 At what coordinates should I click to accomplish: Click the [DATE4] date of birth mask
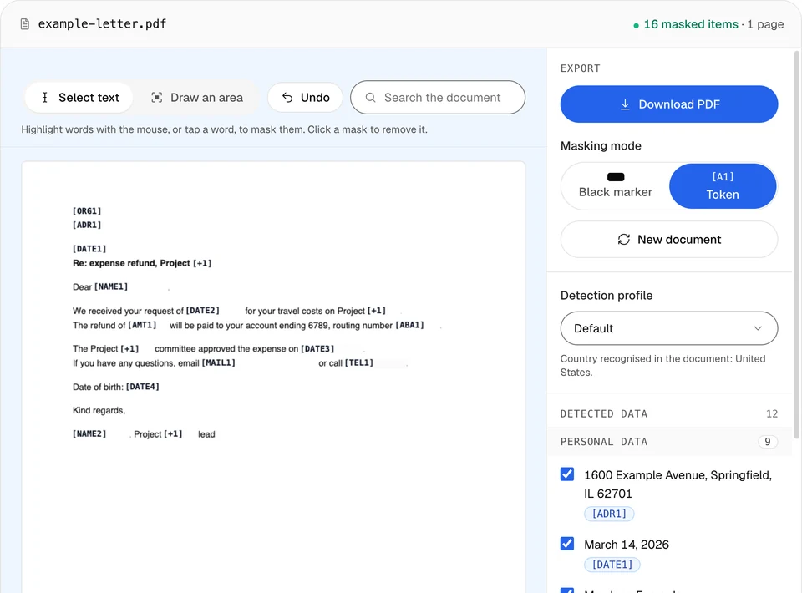click(143, 387)
